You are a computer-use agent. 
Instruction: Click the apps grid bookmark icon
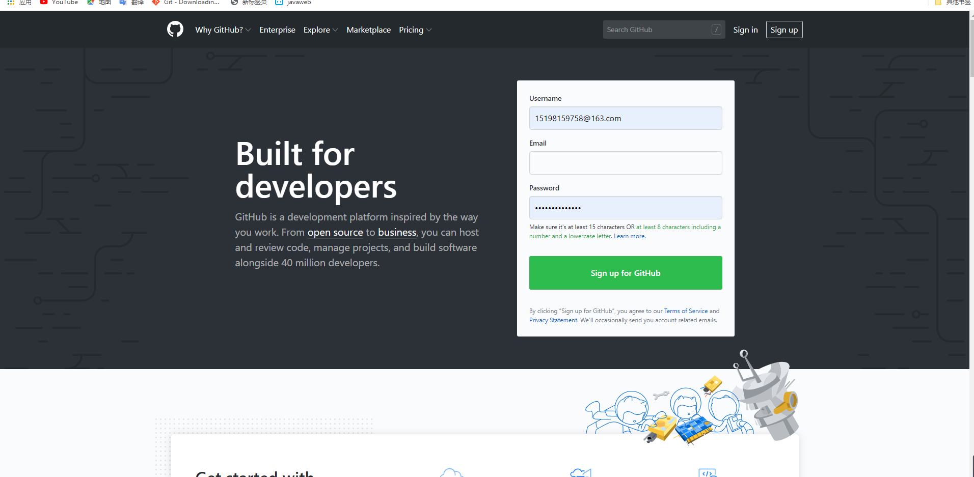[11, 3]
